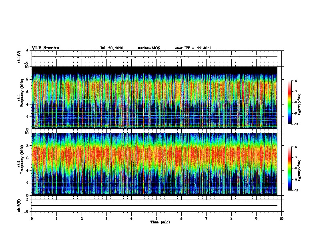Click time axis tick label "10"

pos(281,218)
